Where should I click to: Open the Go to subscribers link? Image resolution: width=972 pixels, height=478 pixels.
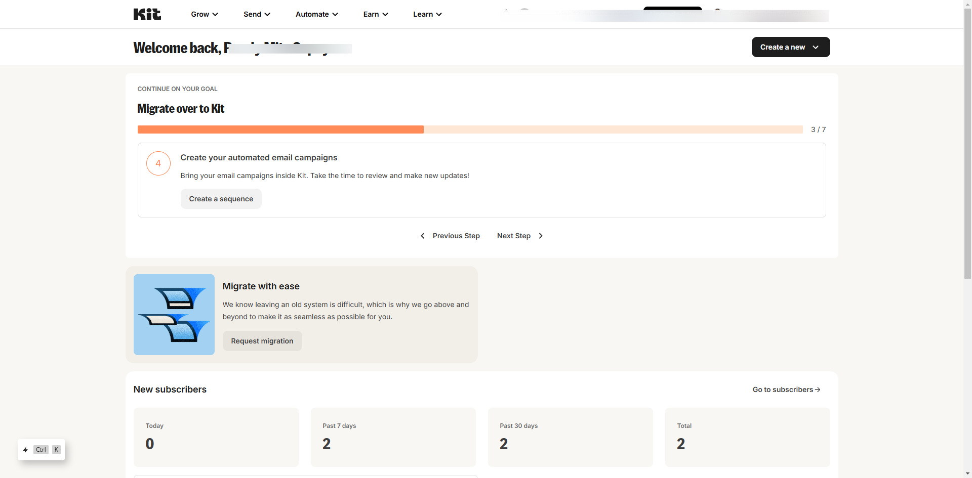[787, 389]
